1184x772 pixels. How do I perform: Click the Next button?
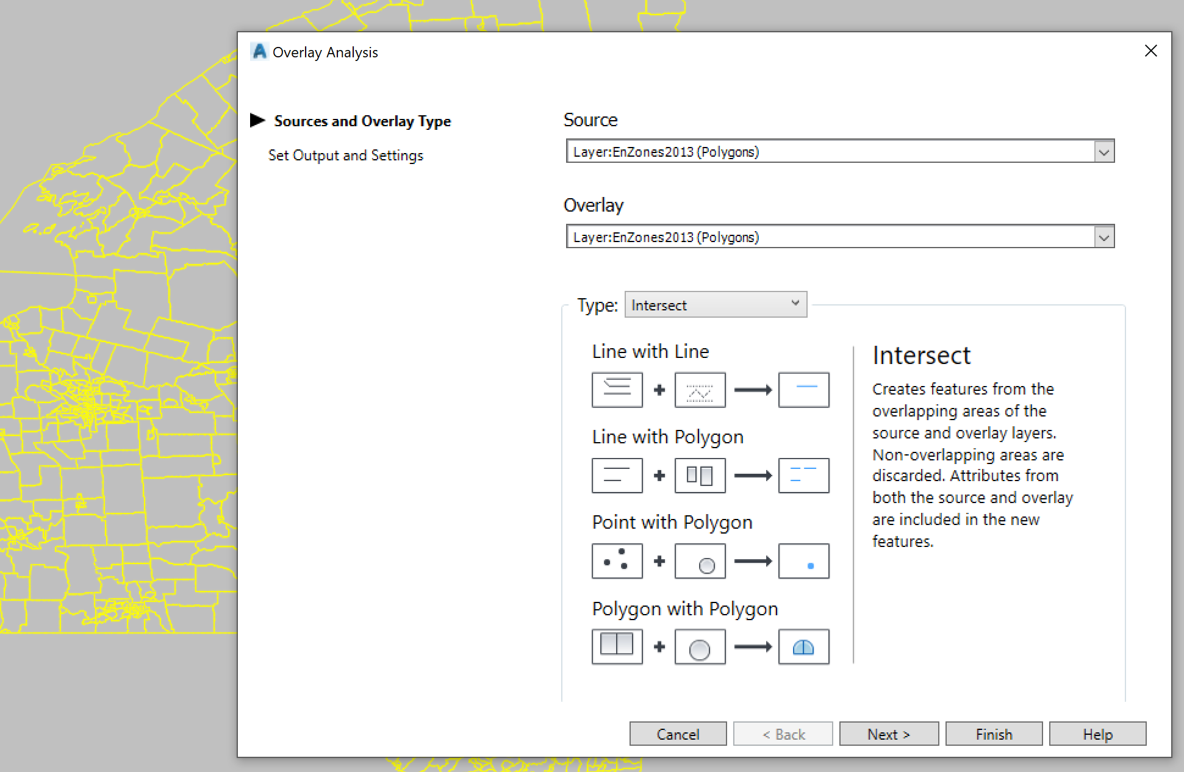(x=888, y=734)
